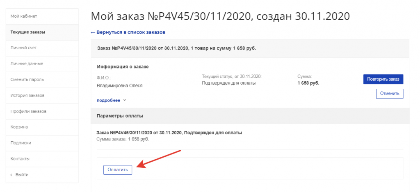The height and width of the screenshot is (192, 420).
Task: View История заказов
Action: click(x=42, y=95)
